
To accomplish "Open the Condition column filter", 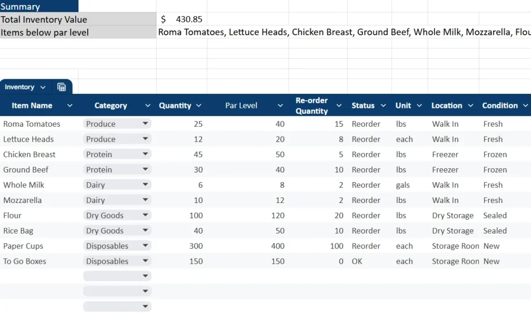I will pos(524,105).
